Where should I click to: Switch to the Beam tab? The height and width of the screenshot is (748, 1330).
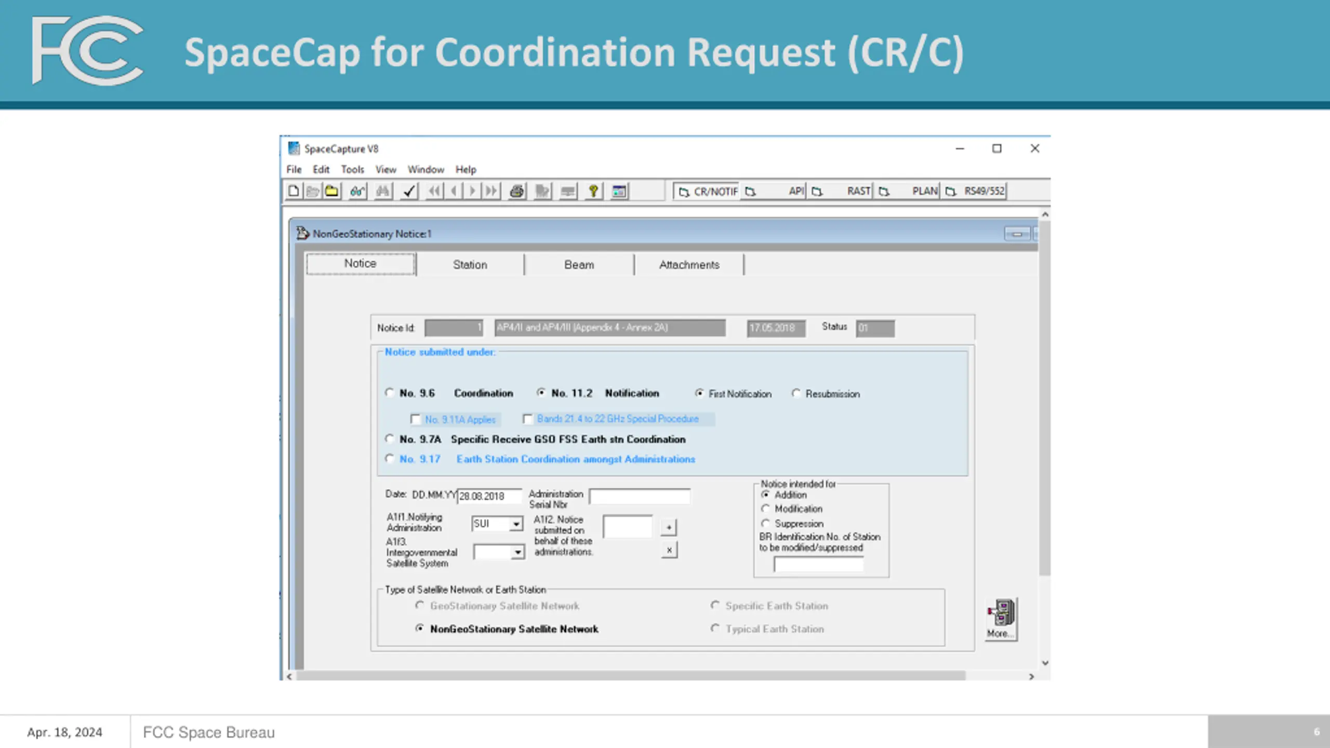pos(579,265)
